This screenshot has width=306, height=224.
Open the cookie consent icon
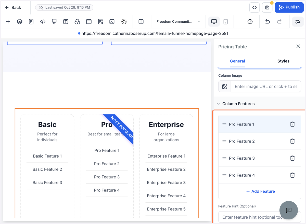tap(124, 22)
